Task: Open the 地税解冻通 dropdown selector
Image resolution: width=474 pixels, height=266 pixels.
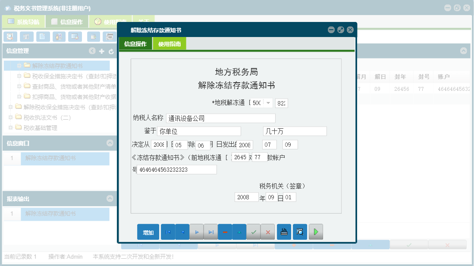Action: [x=269, y=103]
